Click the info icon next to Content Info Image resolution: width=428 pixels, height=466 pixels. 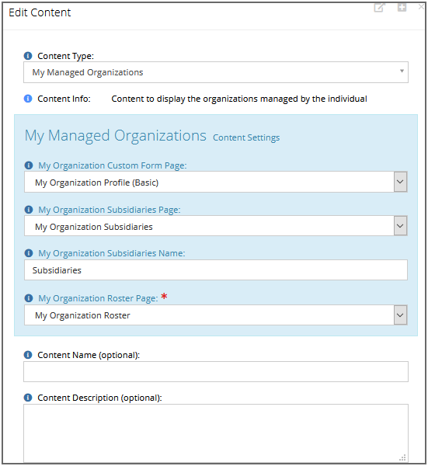[28, 99]
